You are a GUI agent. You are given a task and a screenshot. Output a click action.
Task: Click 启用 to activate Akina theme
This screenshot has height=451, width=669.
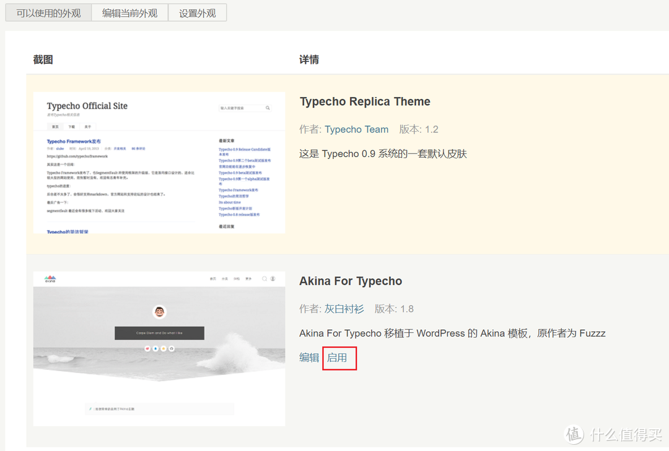(337, 358)
